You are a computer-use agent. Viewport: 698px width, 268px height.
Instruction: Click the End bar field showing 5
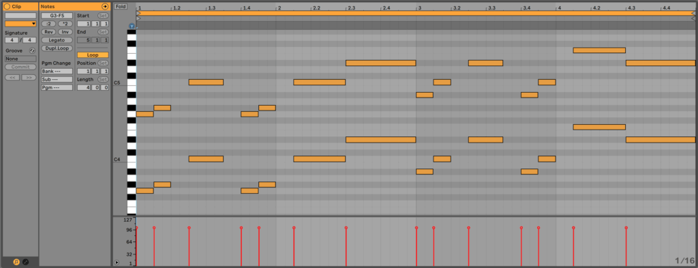[84, 40]
